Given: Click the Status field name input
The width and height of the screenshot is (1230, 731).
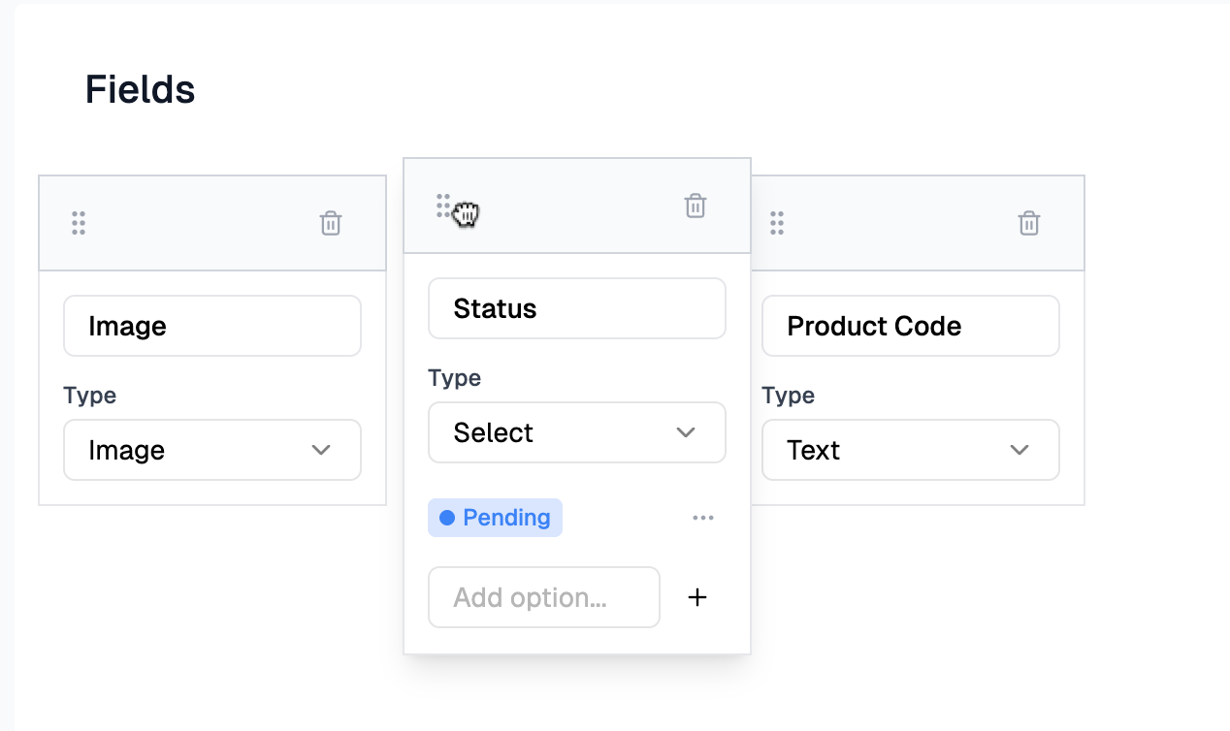Looking at the screenshot, I should pos(577,308).
